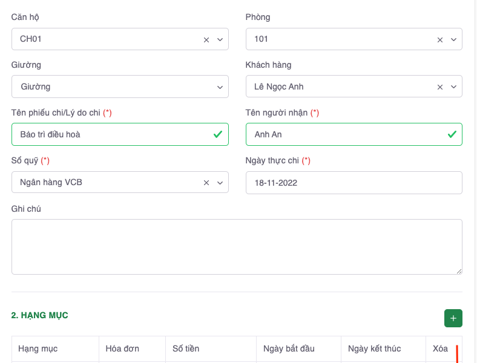
Task: Click the Tên người nhận input field
Action: tap(345, 134)
